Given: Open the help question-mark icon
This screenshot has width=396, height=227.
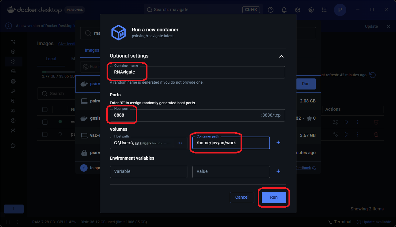Looking at the screenshot, I should click(271, 10).
